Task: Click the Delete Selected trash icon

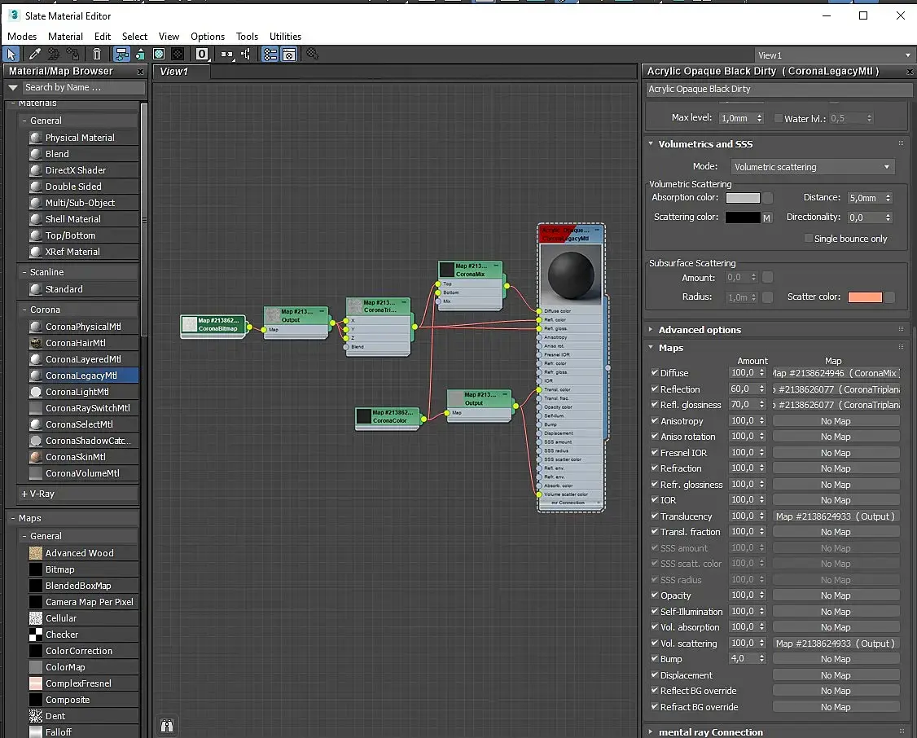Action: click(97, 55)
